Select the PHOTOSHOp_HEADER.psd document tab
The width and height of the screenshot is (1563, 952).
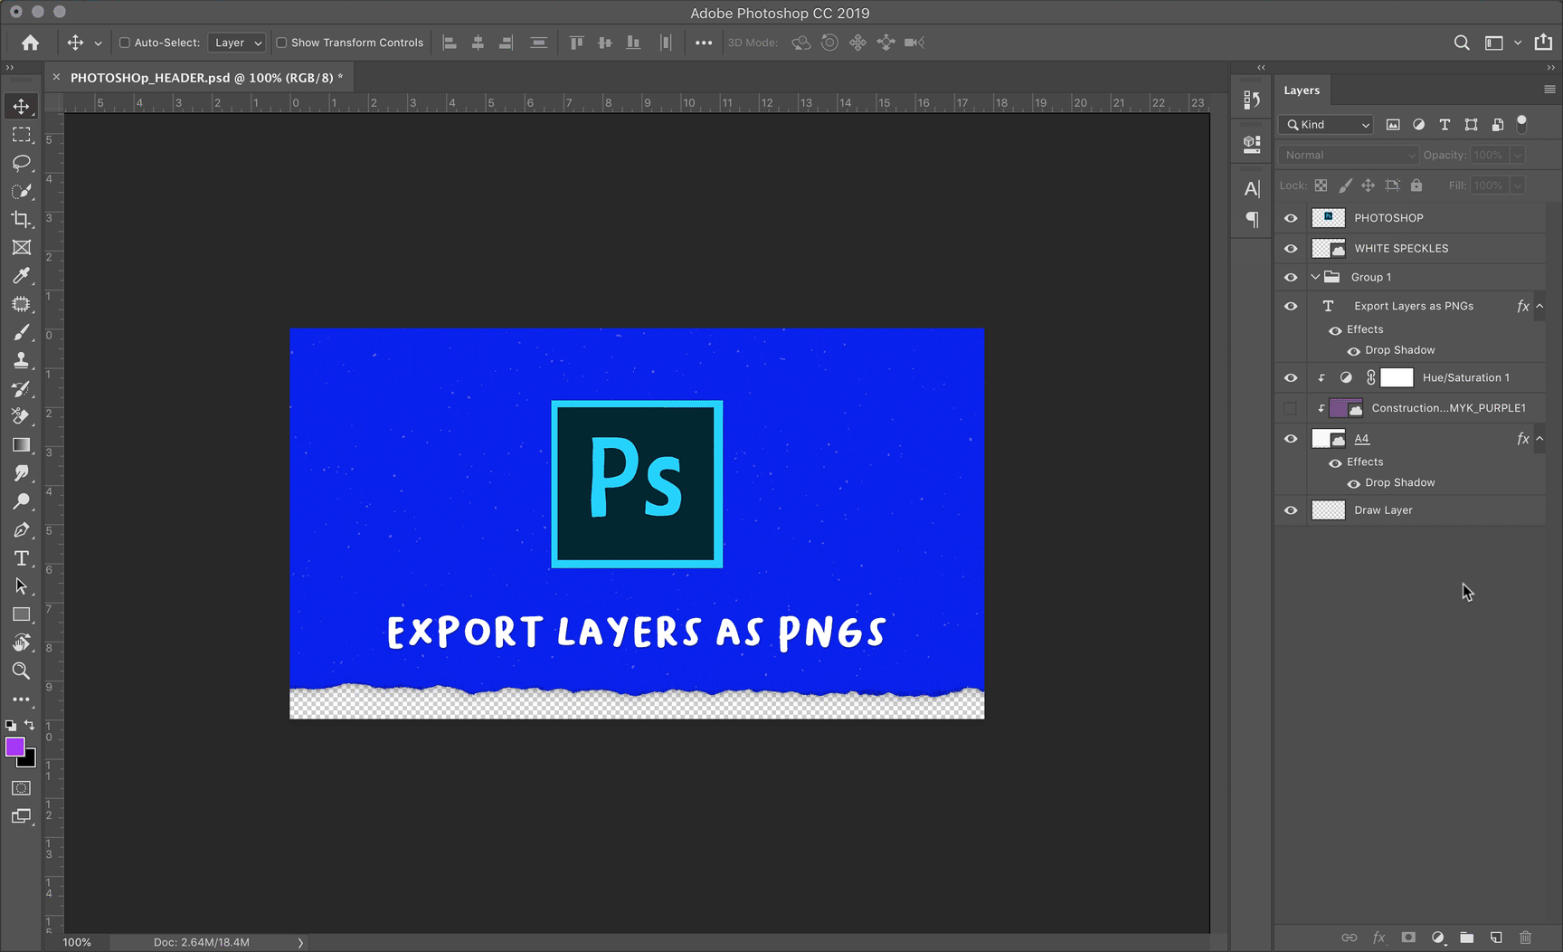click(206, 78)
